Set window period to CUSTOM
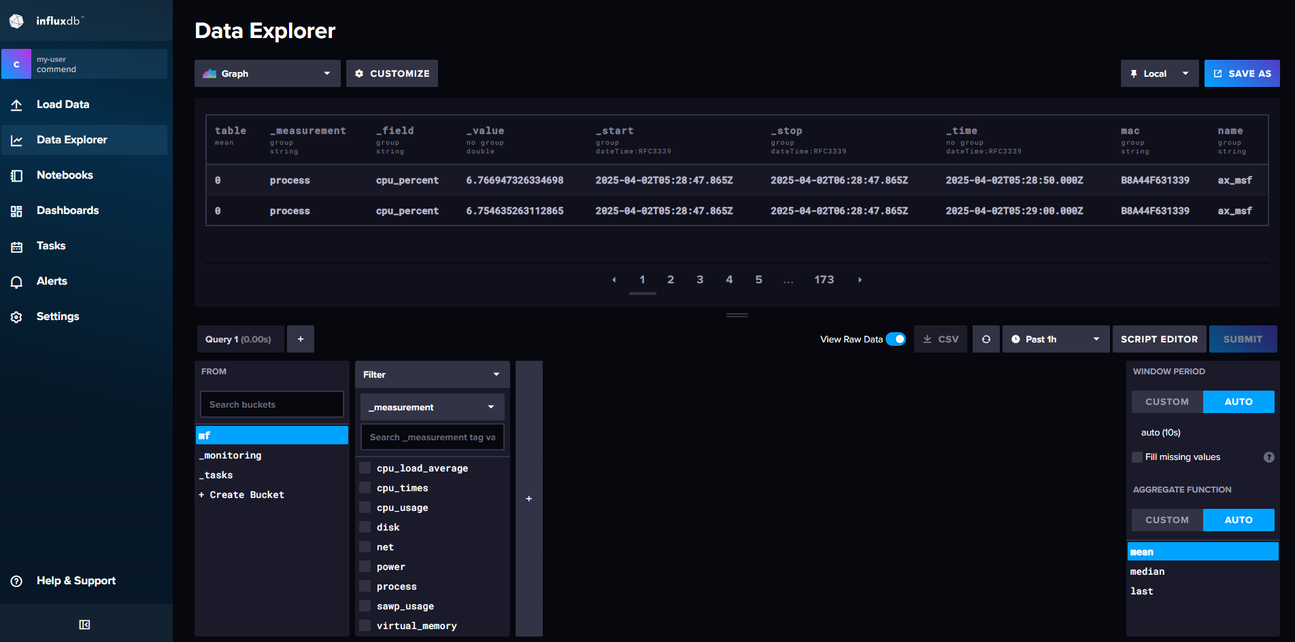 coord(1167,402)
